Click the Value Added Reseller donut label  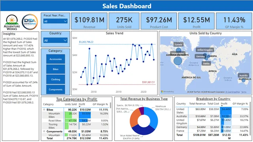pos(130,137)
